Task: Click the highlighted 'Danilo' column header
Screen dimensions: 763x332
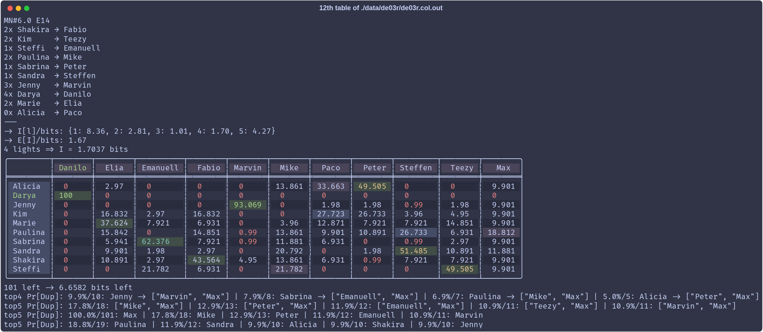Action: (73, 168)
